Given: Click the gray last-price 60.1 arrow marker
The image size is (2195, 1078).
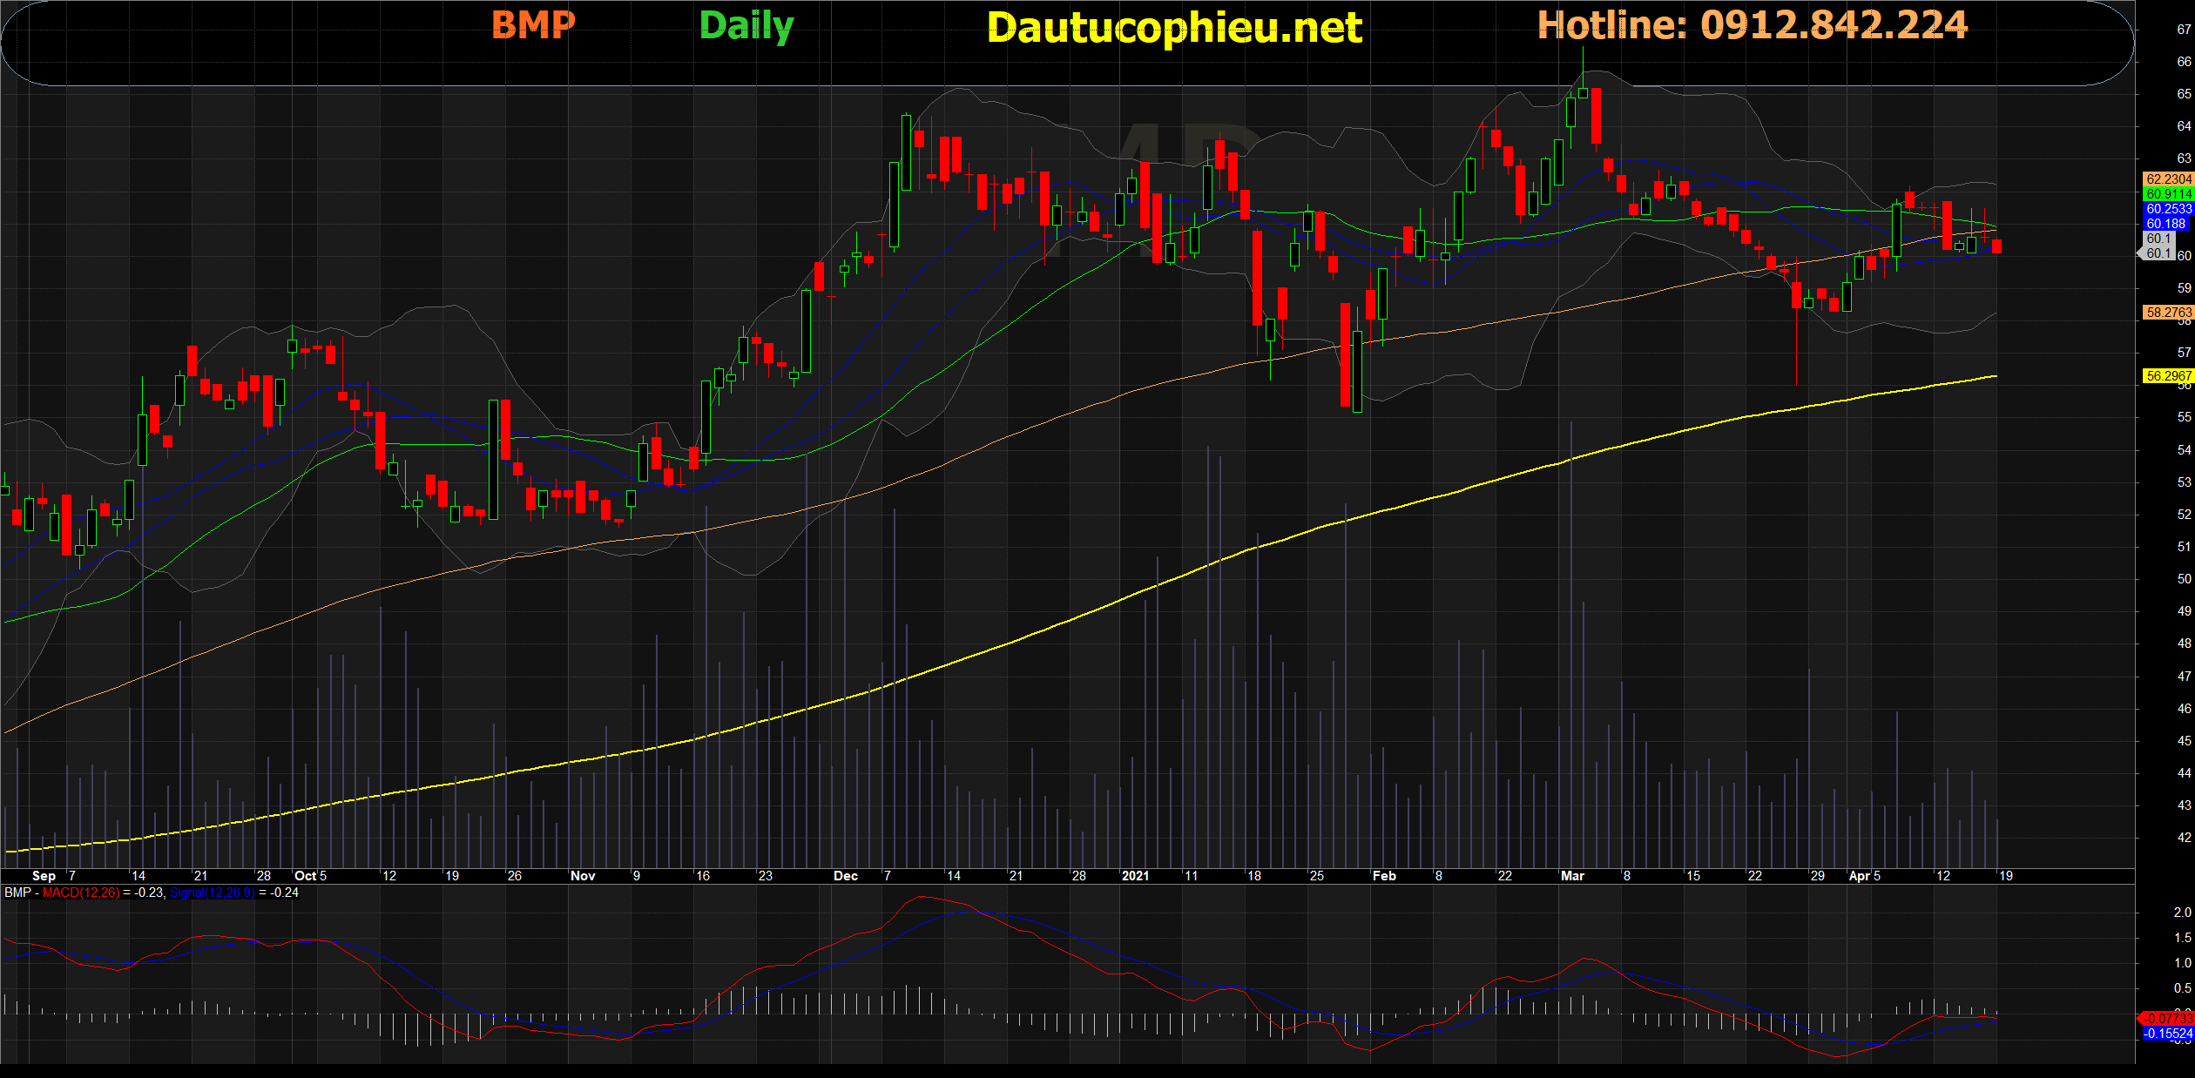Looking at the screenshot, I should click(2156, 253).
